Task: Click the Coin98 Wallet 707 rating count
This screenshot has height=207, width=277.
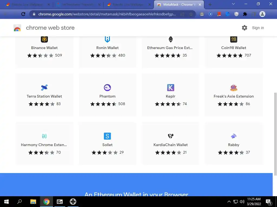Action: click(248, 55)
